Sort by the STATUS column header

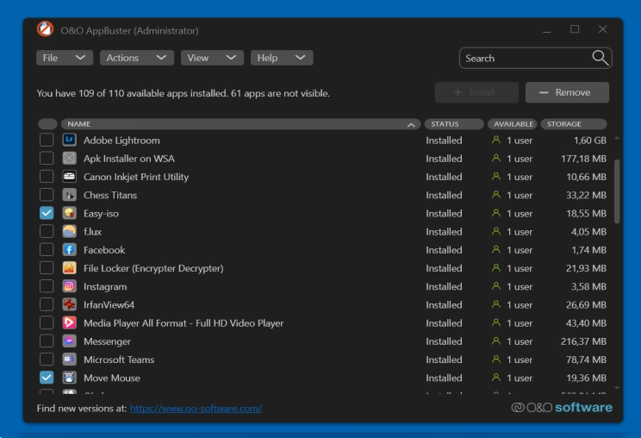coord(454,124)
